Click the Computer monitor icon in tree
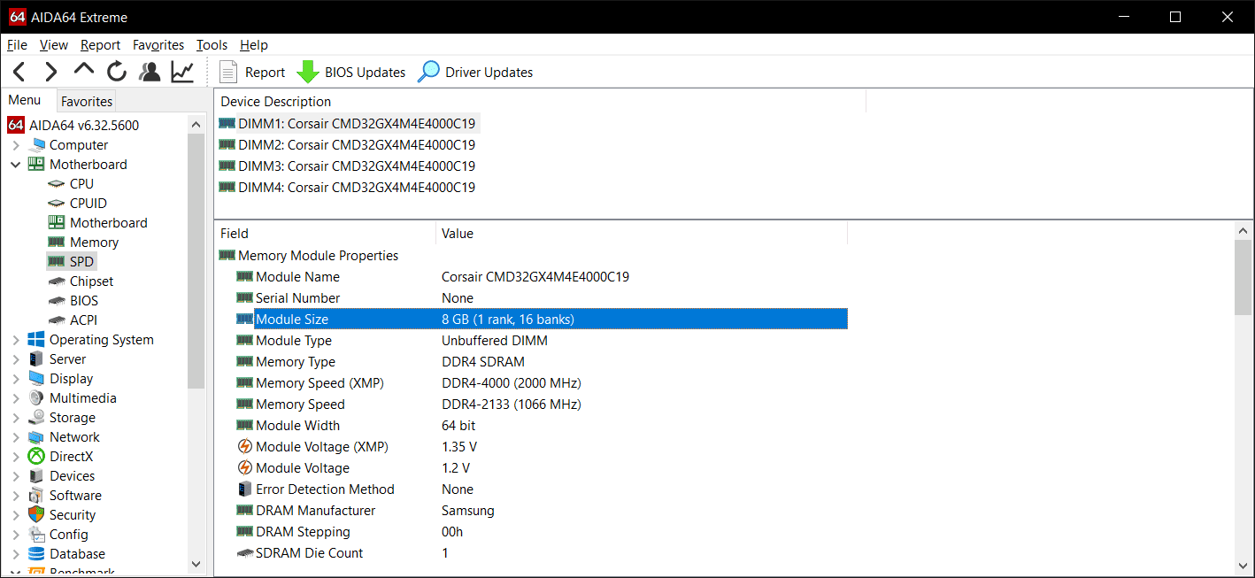The image size is (1255, 578). (x=38, y=145)
